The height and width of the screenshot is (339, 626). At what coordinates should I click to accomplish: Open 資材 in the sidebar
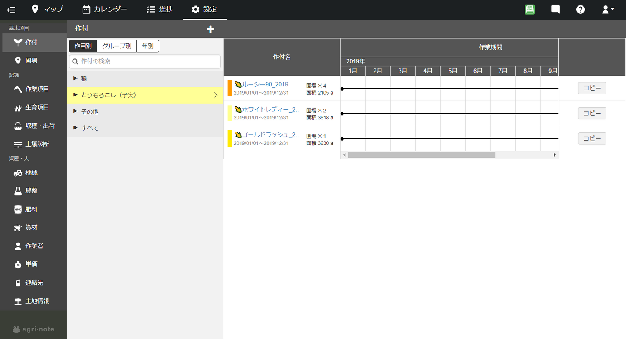click(33, 228)
